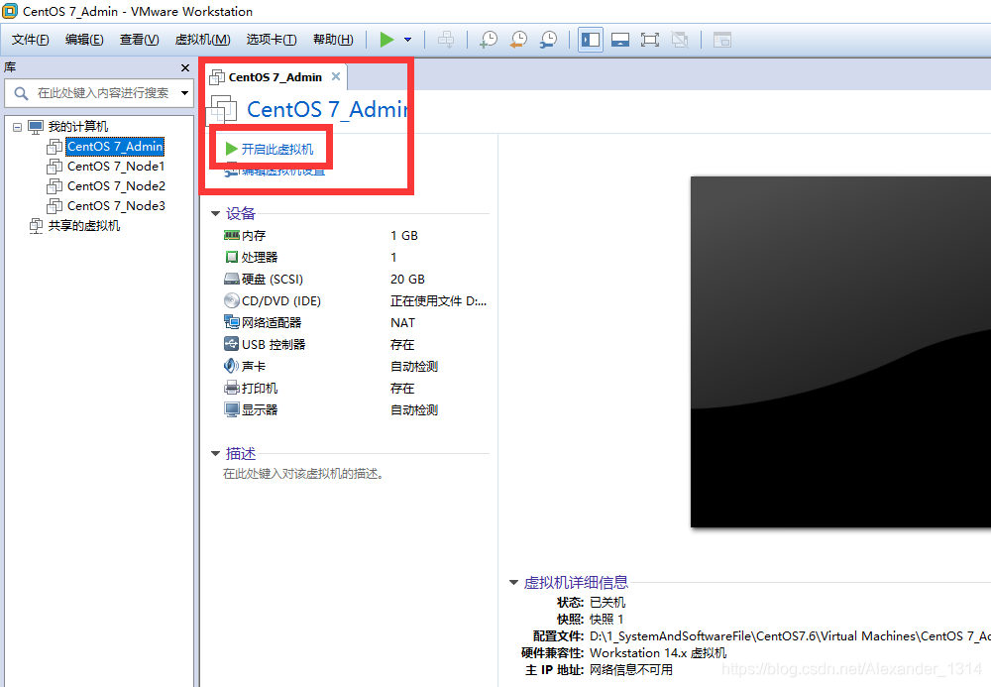Image resolution: width=991 pixels, height=687 pixels.
Task: Select 共享的虚拟机 in the library
Action: point(84,226)
